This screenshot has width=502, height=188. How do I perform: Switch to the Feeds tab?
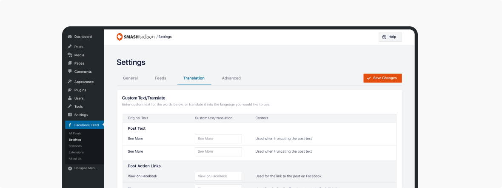pos(160,78)
